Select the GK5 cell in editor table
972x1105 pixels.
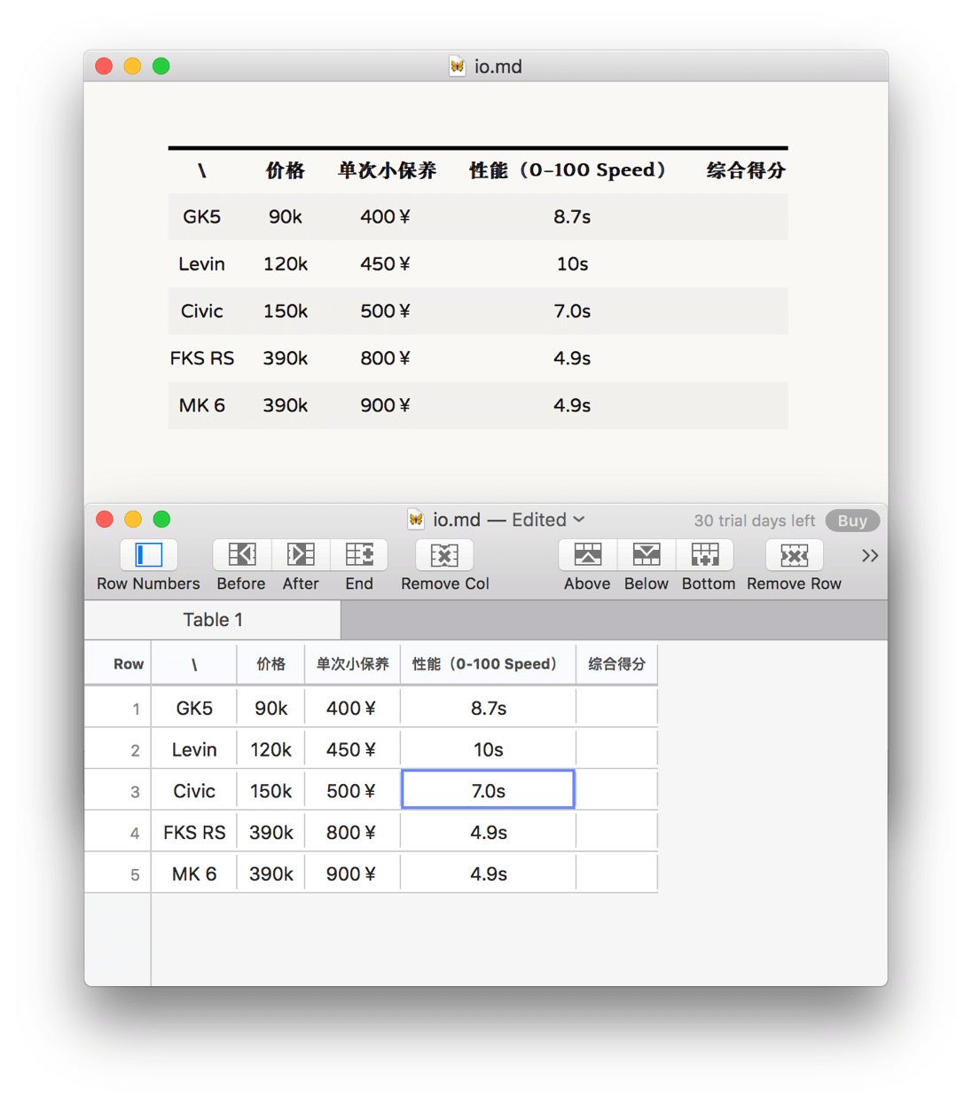coord(194,708)
